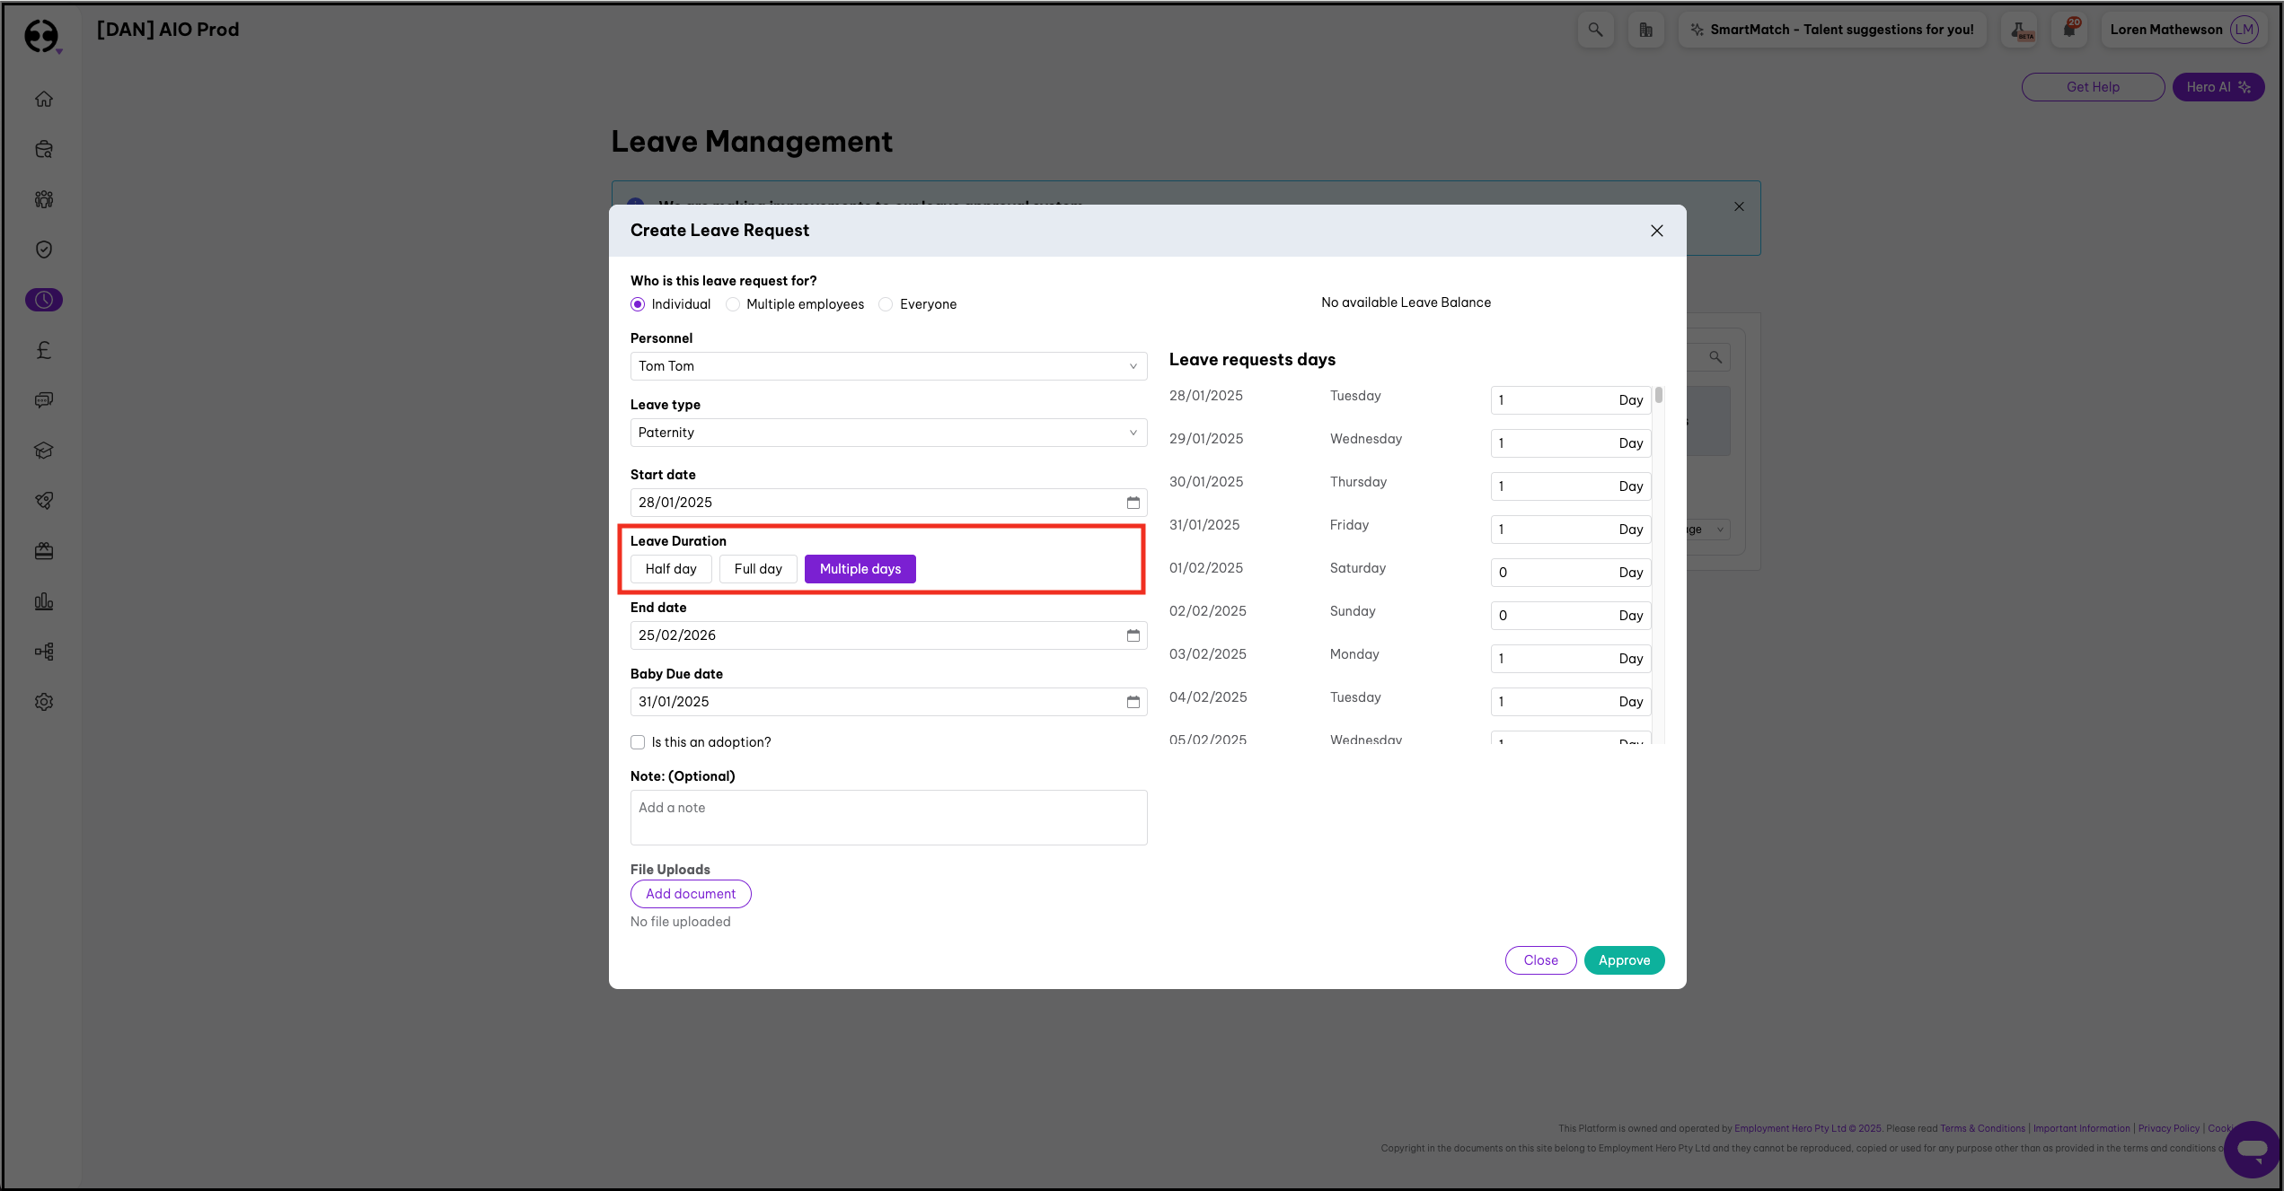Screen dimensions: 2284x1191
Task: Choose the Half day duration option
Action: (x=670, y=569)
